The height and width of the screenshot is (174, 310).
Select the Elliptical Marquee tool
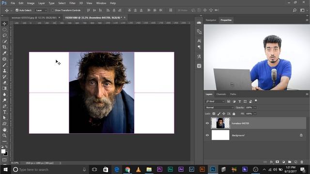4,29
